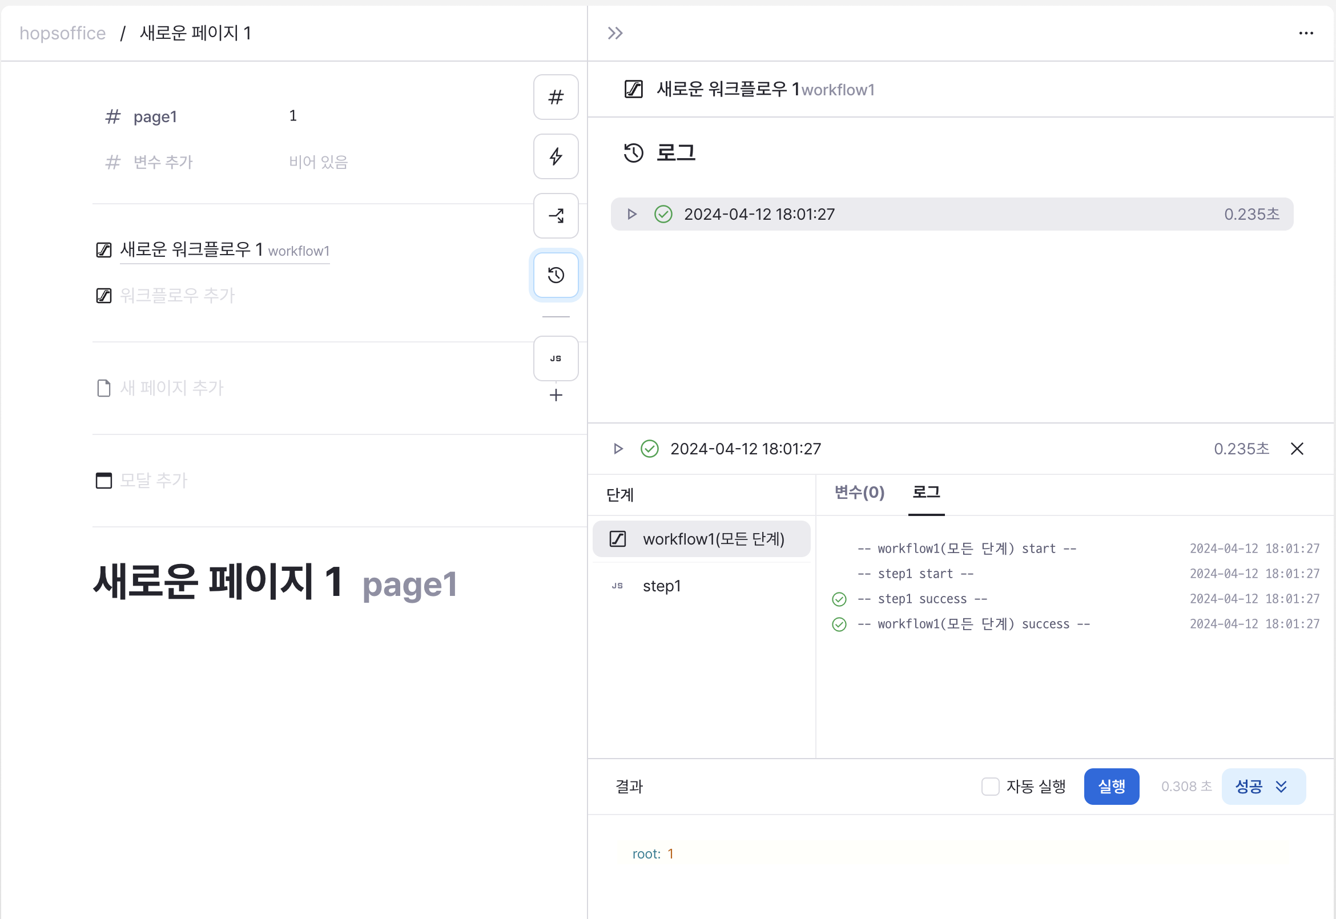Switch to the 변수(0) tab
Viewport: 1336px width, 919px height.
pyautogui.click(x=859, y=493)
